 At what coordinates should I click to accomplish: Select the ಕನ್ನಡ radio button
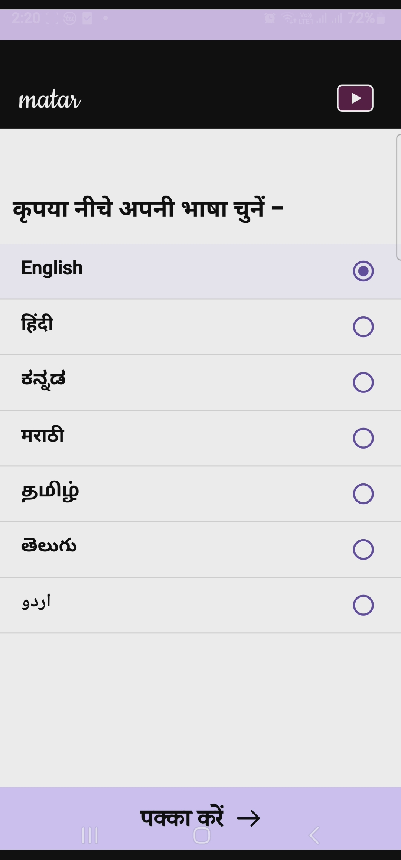(363, 382)
